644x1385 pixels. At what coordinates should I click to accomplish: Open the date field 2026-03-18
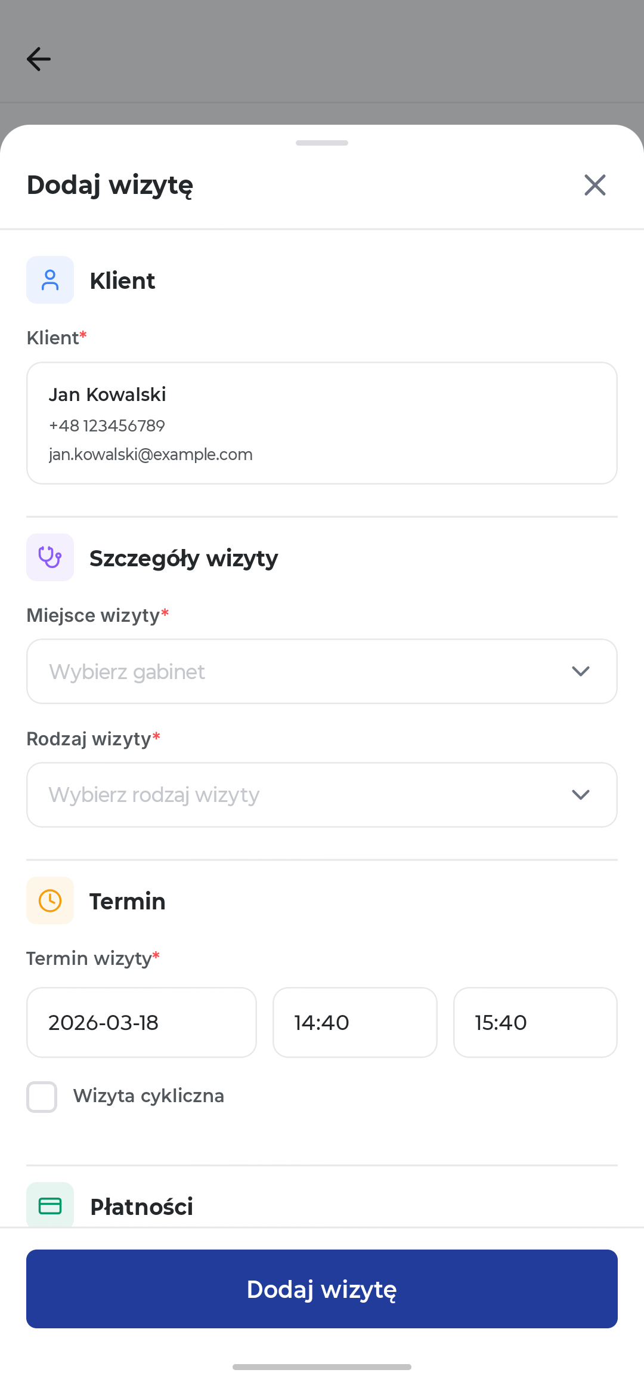[141, 1022]
